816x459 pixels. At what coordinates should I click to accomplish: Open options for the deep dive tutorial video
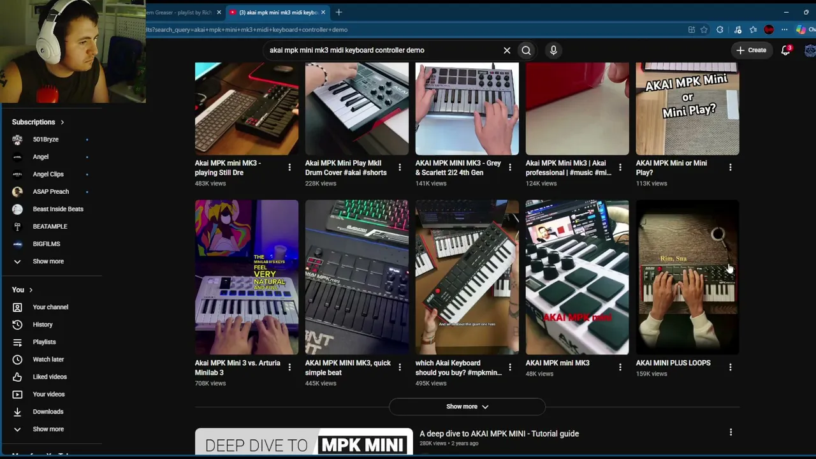pyautogui.click(x=731, y=432)
